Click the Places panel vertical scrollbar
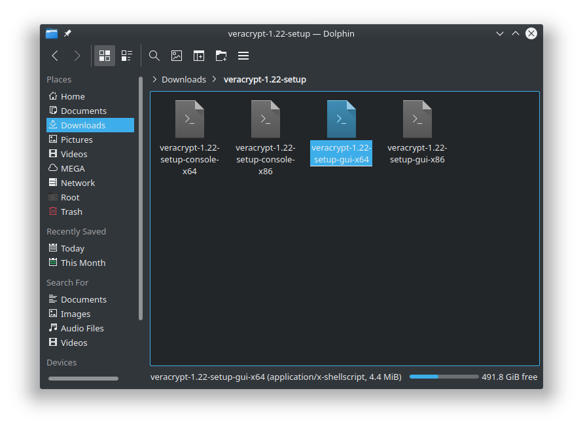 pos(141,198)
